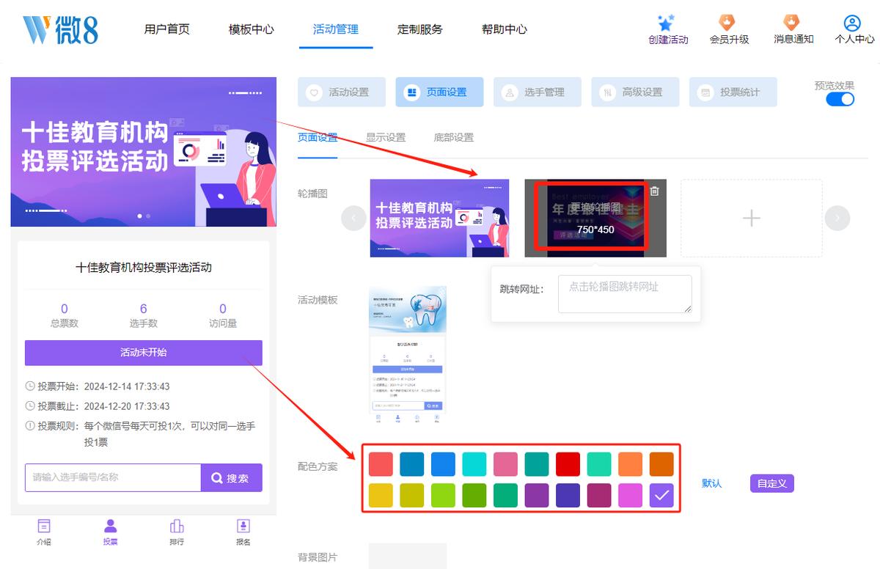Pick the lime green color swatch

[443, 496]
